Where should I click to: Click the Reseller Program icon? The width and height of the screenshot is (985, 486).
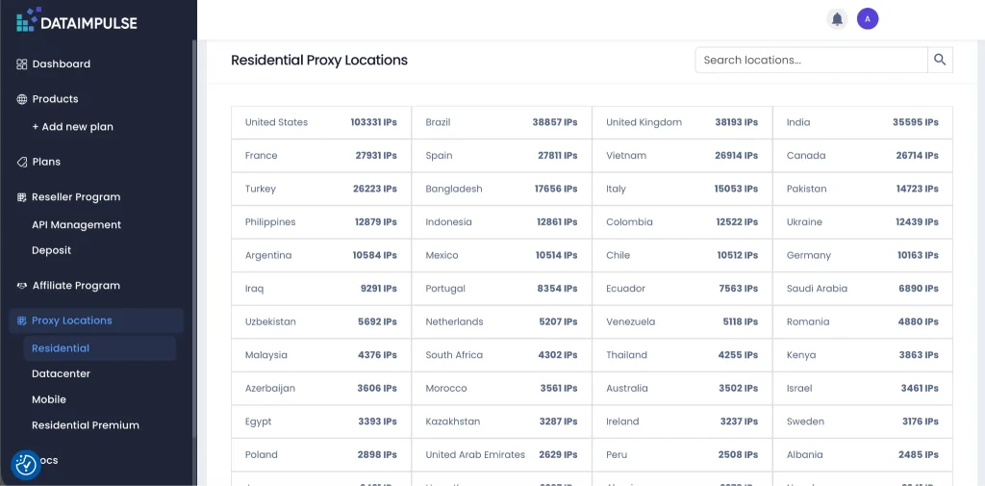(21, 197)
